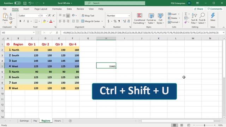Switch to the Hours sheet tab

(58, 121)
